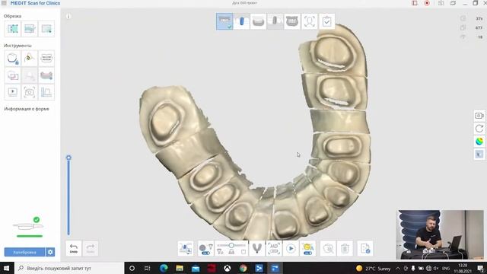487x274 pixels.
Task: Open the arch alignment tool under Инструменты
Action: (46, 59)
